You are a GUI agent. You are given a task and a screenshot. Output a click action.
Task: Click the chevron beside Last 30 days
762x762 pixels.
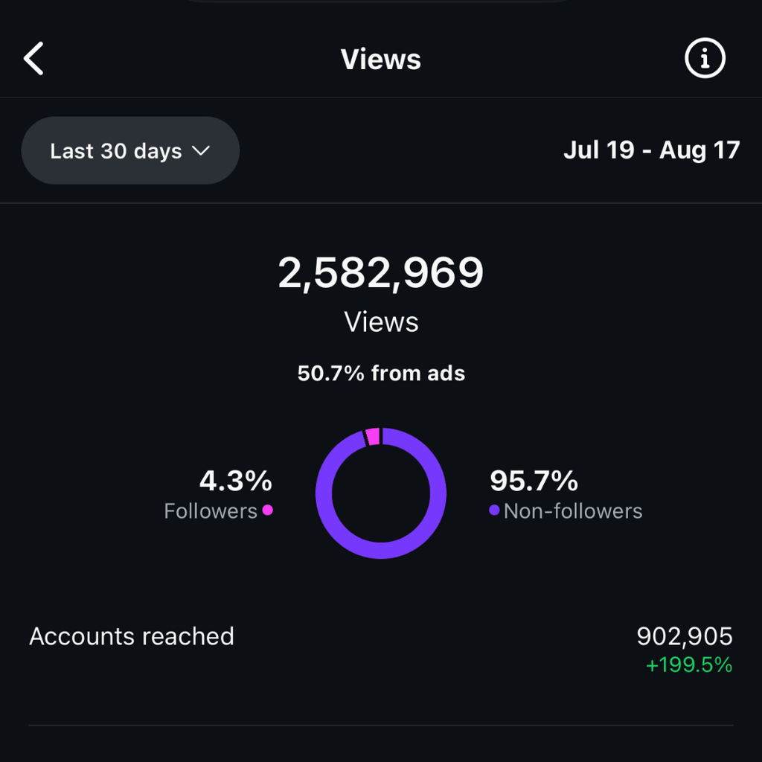[201, 151]
